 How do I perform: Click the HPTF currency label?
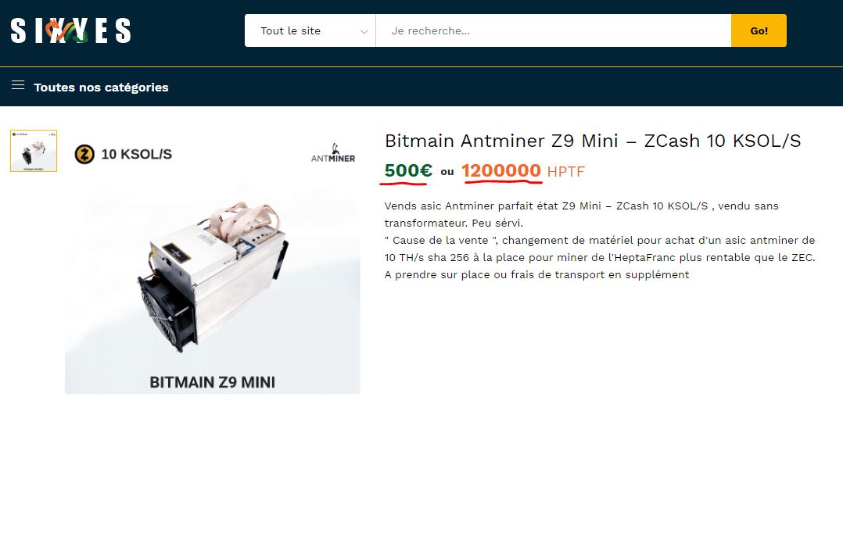coord(565,172)
